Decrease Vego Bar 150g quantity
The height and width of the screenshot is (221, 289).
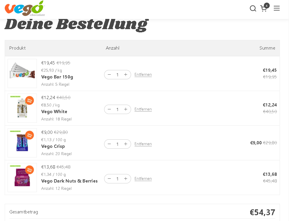109,75
